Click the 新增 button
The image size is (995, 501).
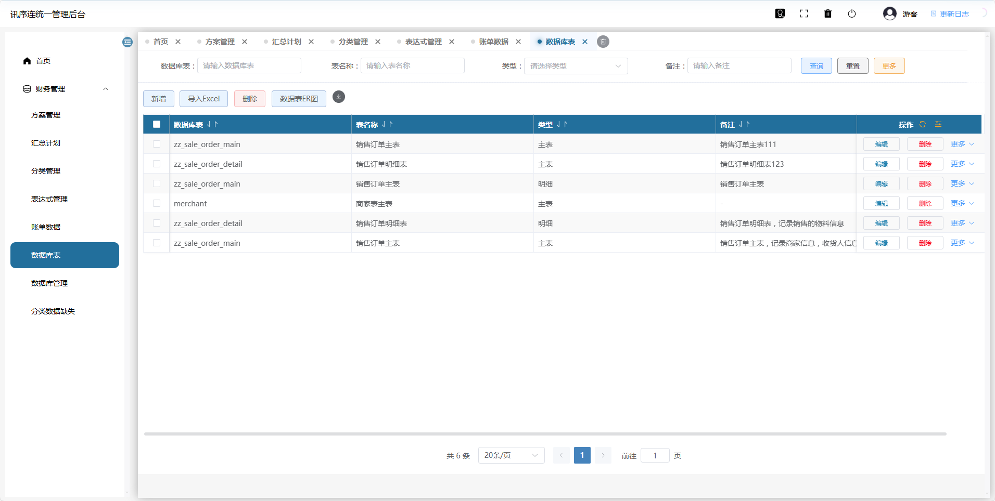click(159, 99)
